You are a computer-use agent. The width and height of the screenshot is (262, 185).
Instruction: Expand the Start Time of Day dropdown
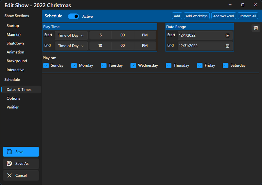[x=71, y=35]
